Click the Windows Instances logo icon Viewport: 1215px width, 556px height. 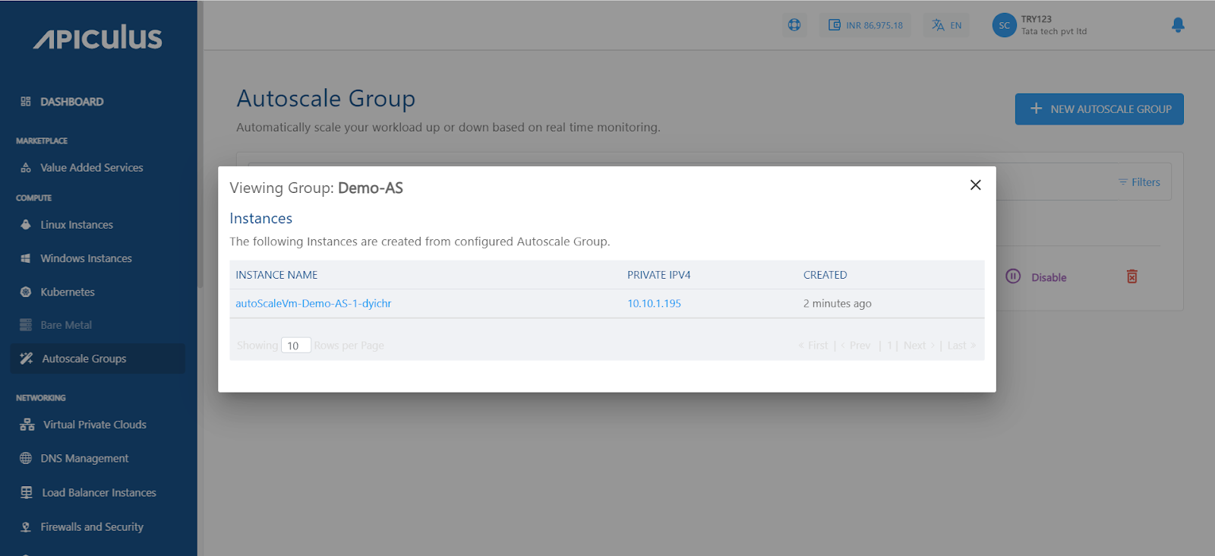tap(26, 258)
